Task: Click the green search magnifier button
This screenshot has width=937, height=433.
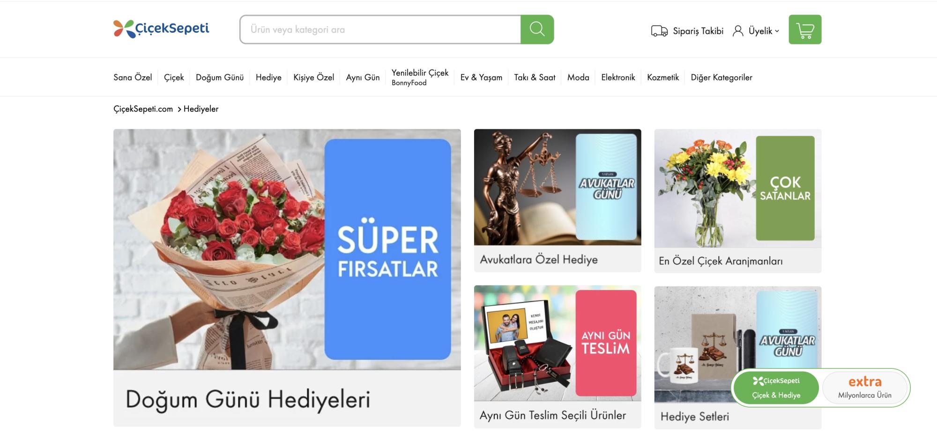Action: coord(537,29)
